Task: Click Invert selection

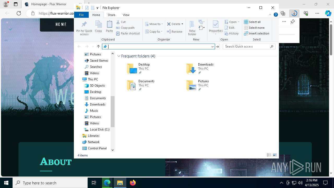Action: 257,33
